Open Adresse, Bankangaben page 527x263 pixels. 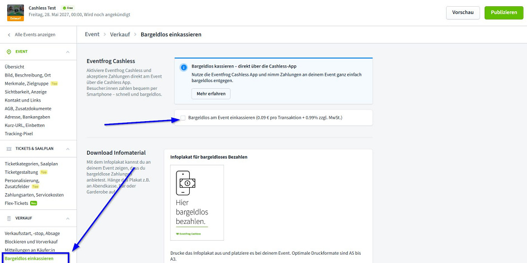(x=27, y=117)
